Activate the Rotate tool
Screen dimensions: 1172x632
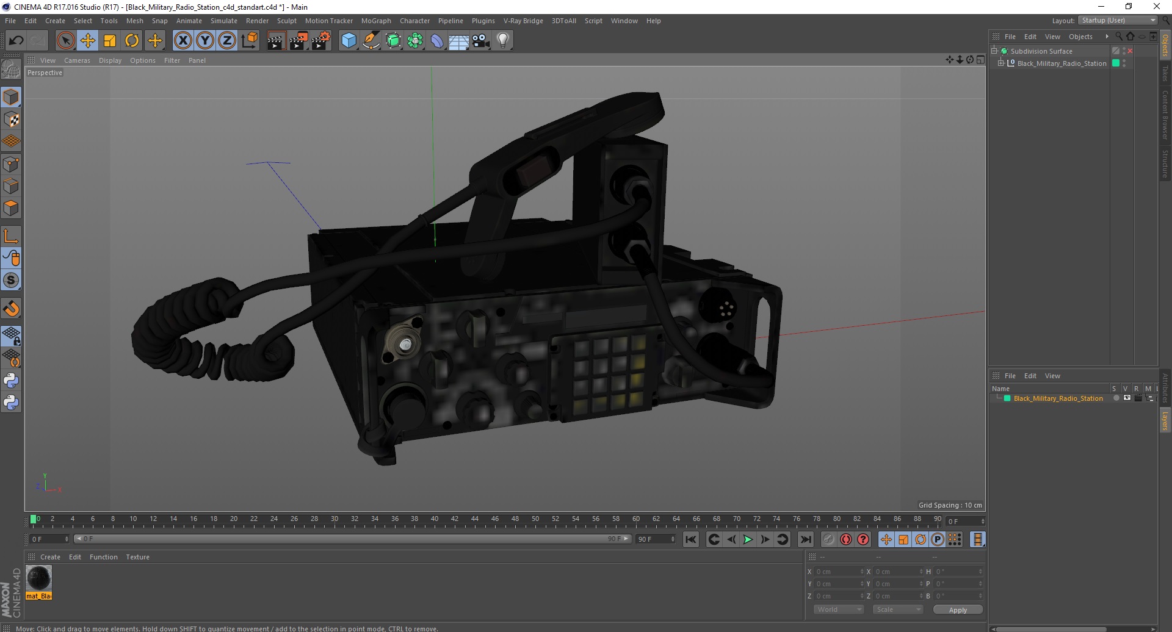(132, 41)
